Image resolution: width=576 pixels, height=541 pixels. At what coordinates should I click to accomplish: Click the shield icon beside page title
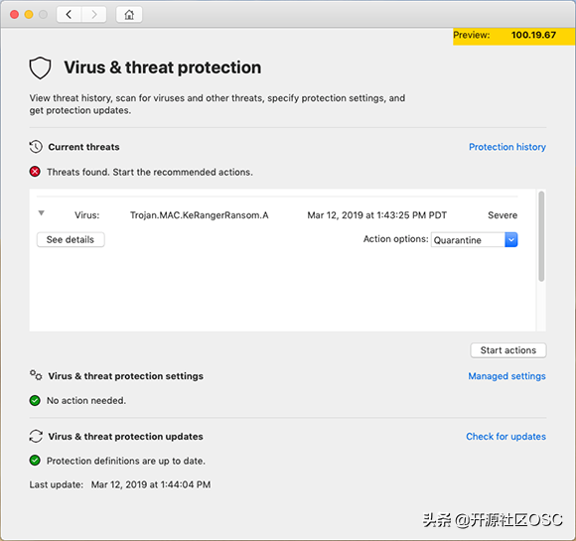tap(40, 68)
